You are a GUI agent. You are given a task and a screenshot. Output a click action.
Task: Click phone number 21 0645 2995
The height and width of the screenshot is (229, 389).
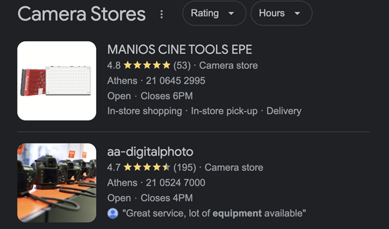coord(175,80)
